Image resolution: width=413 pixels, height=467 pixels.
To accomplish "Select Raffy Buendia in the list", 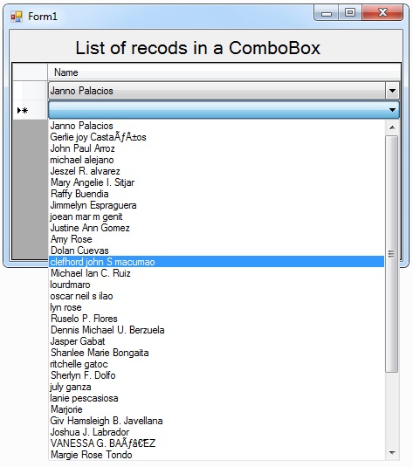I will click(x=217, y=194).
